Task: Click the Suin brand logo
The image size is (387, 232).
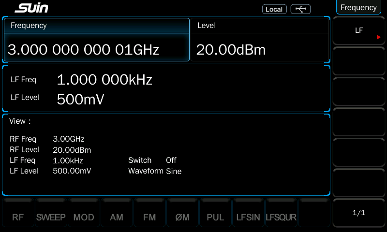Action: (x=31, y=9)
